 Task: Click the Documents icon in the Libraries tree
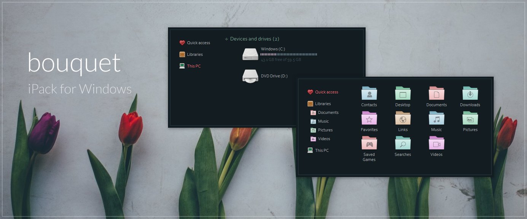click(x=313, y=113)
